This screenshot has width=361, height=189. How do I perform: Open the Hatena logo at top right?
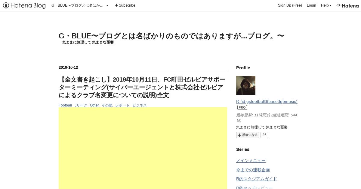click(347, 5)
